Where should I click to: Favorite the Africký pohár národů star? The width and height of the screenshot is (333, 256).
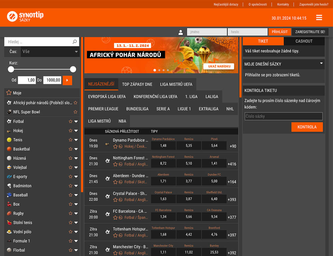pyautogui.click(x=75, y=103)
